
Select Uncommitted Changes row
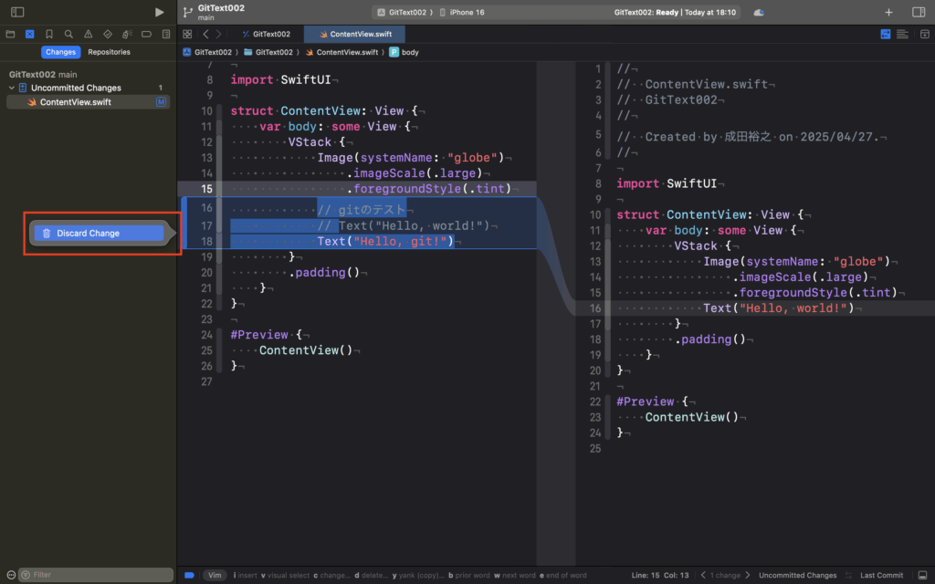click(87, 88)
